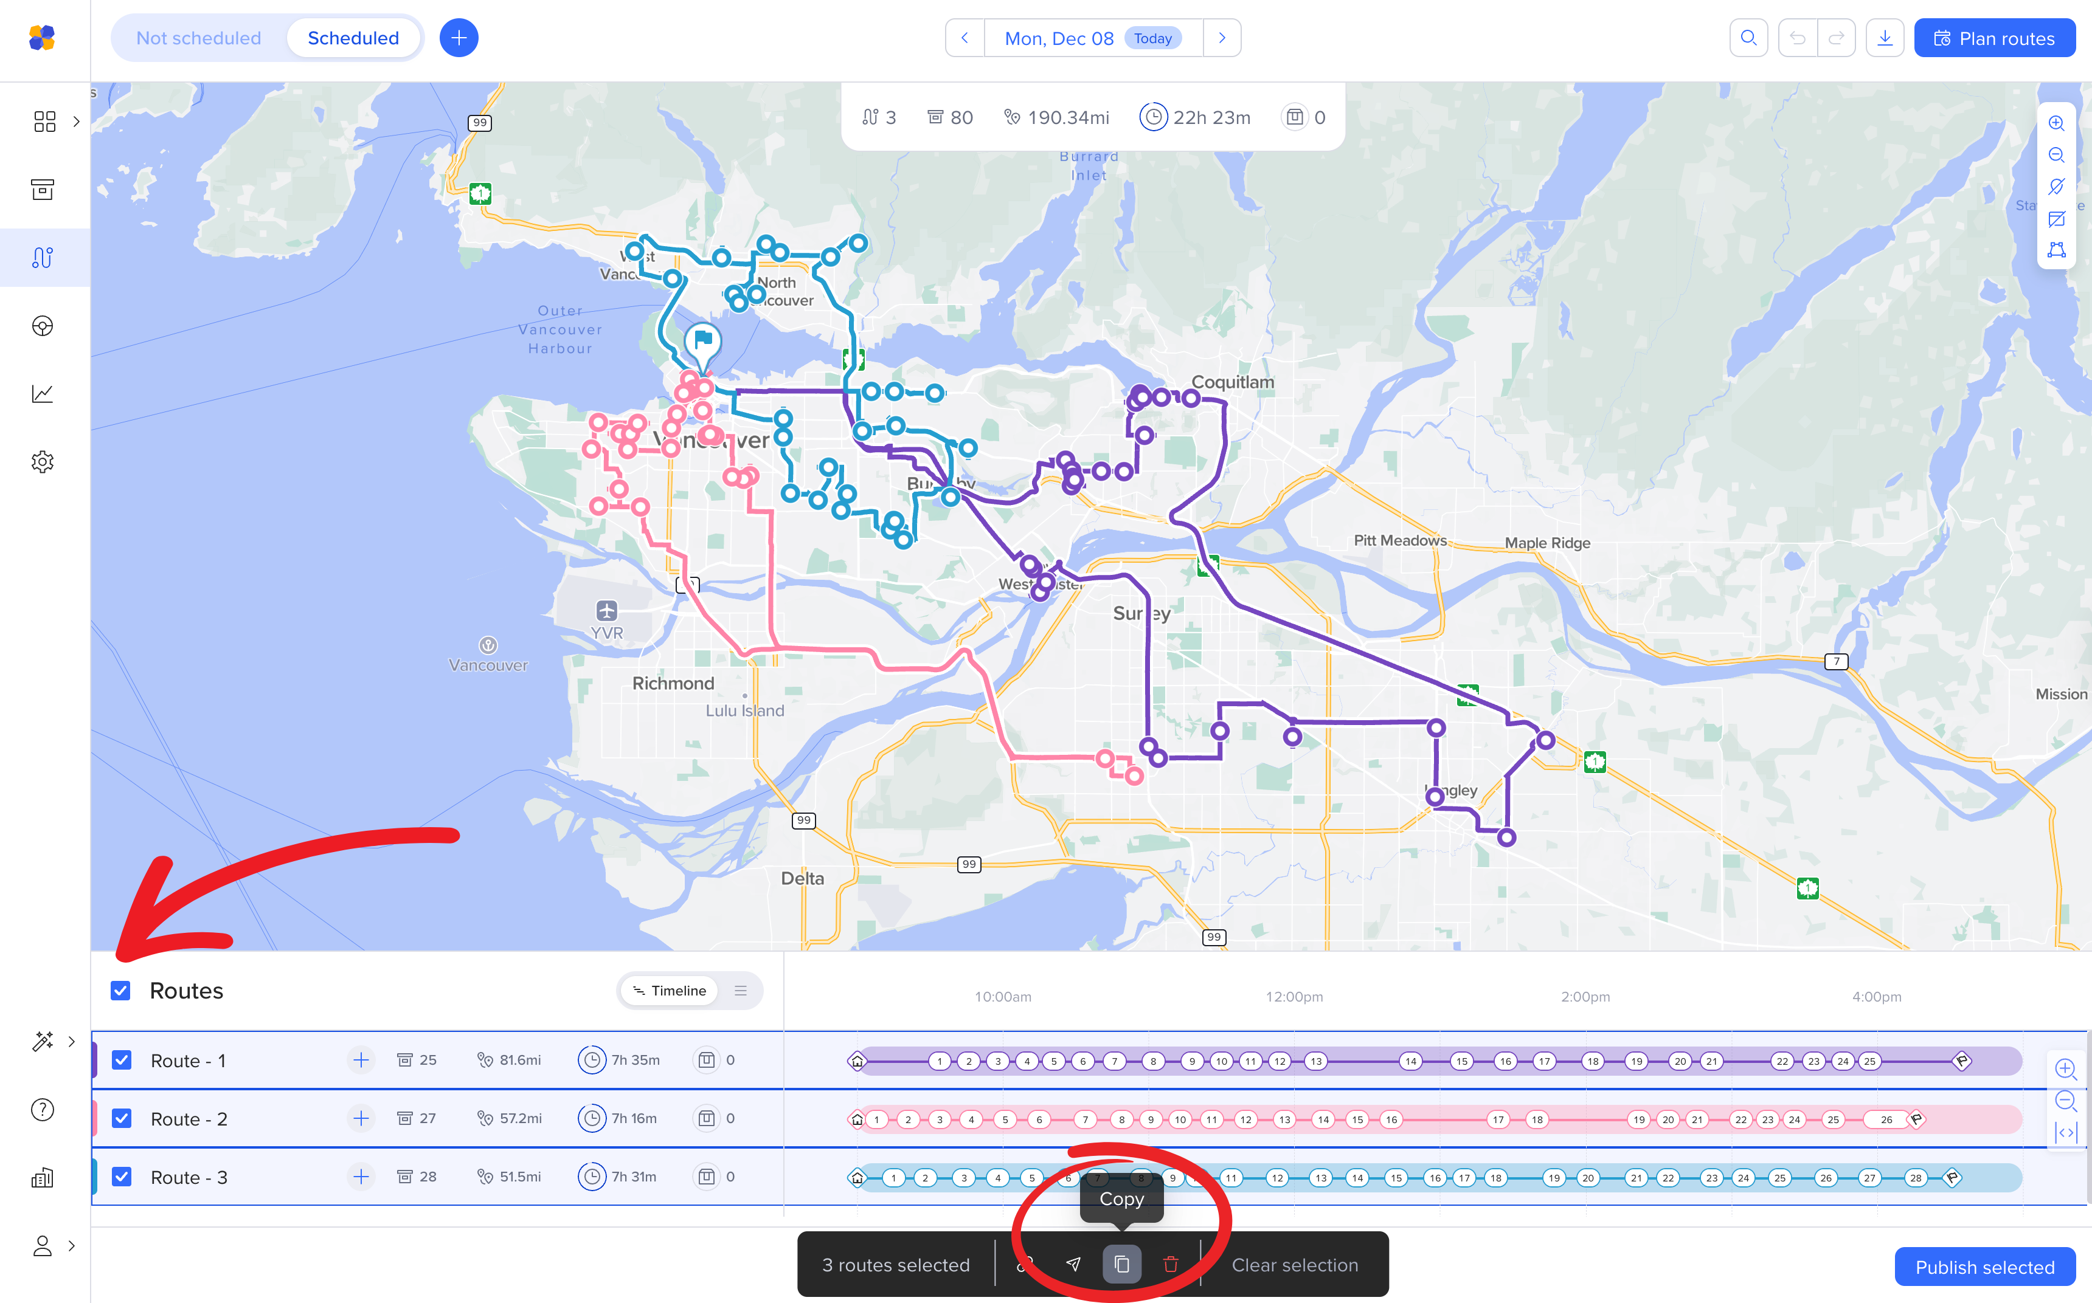Click the red delete routes icon
Image resolution: width=2092 pixels, height=1303 pixels.
click(x=1170, y=1264)
